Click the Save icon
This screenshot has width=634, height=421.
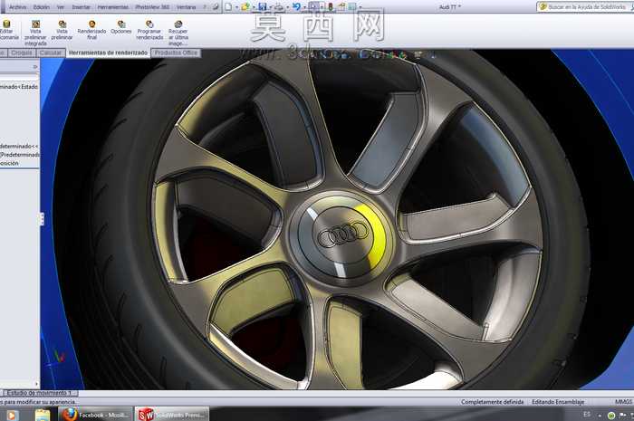(x=263, y=6)
